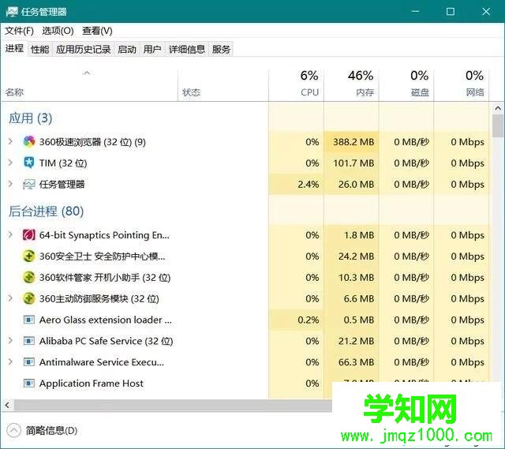505x449 pixels.
Task: Select the 360软件管家 开机小助手 row name
Action: (x=105, y=278)
